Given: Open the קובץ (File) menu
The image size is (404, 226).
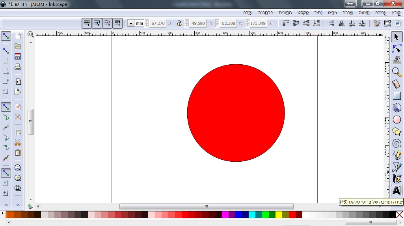Looking at the screenshot, I should [x=396, y=13].
